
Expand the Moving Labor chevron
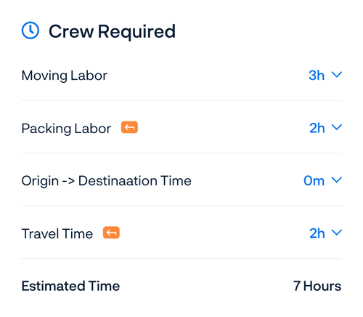coord(337,74)
